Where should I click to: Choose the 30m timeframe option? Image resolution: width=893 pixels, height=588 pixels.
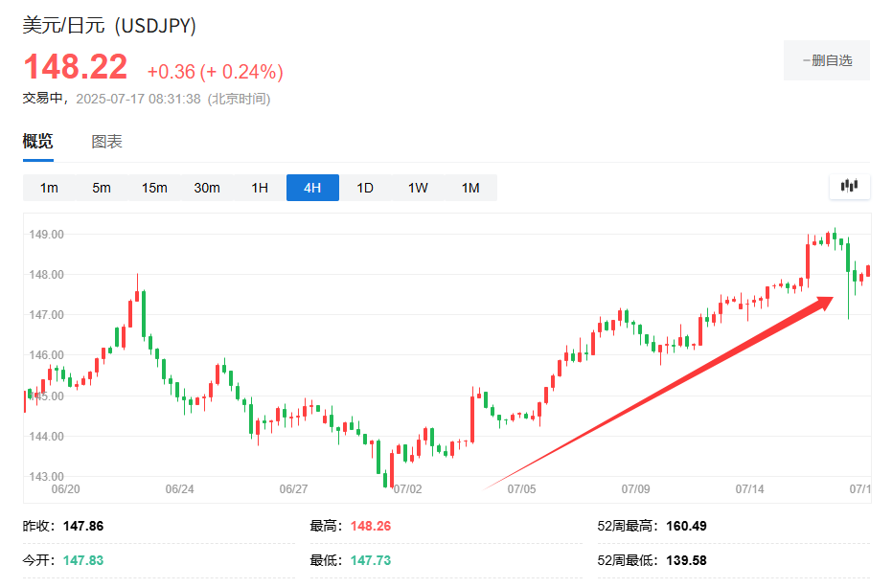click(x=206, y=188)
